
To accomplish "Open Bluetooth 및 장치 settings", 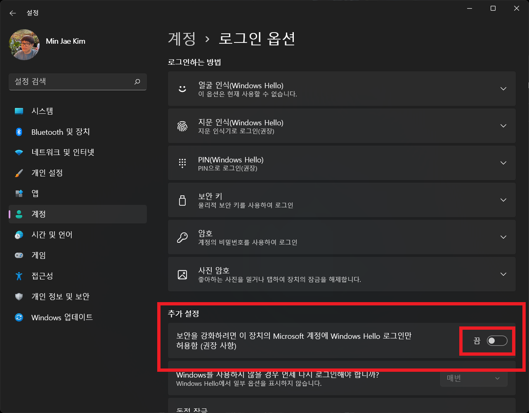I will coord(78,132).
